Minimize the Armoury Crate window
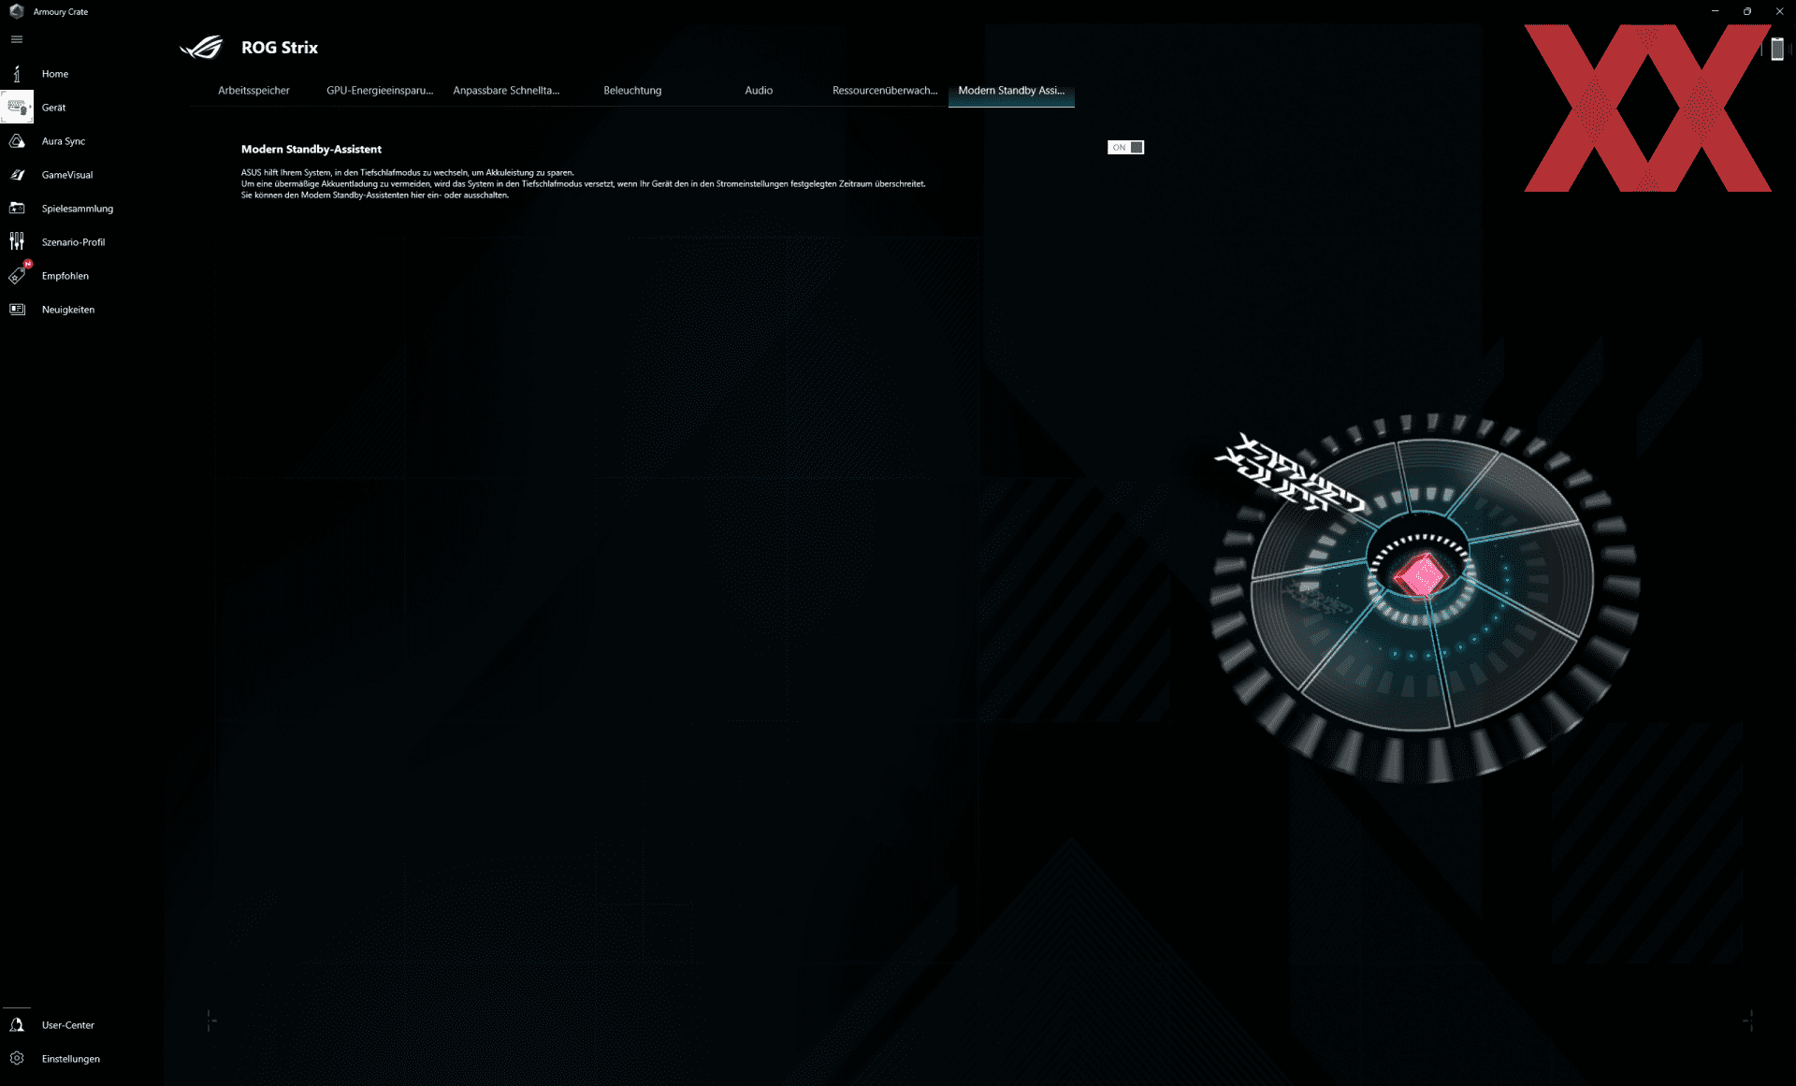 coord(1715,11)
